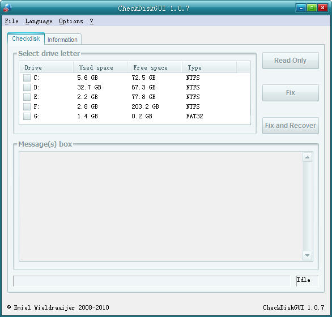332x317 pixels.
Task: Click the message box scroll up arrow
Action: pos(307,157)
